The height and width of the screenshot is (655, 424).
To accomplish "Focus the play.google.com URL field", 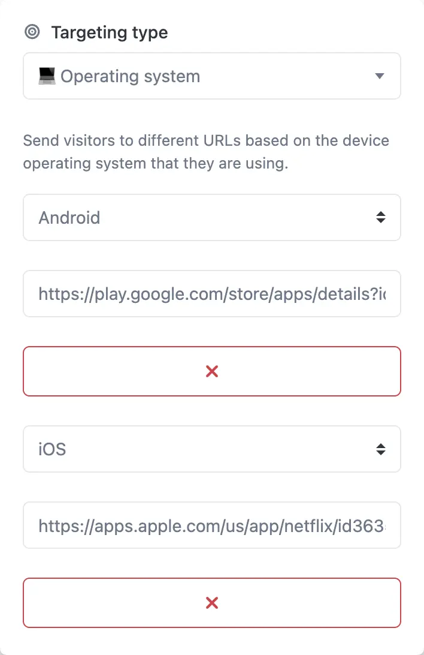I will [x=212, y=294].
